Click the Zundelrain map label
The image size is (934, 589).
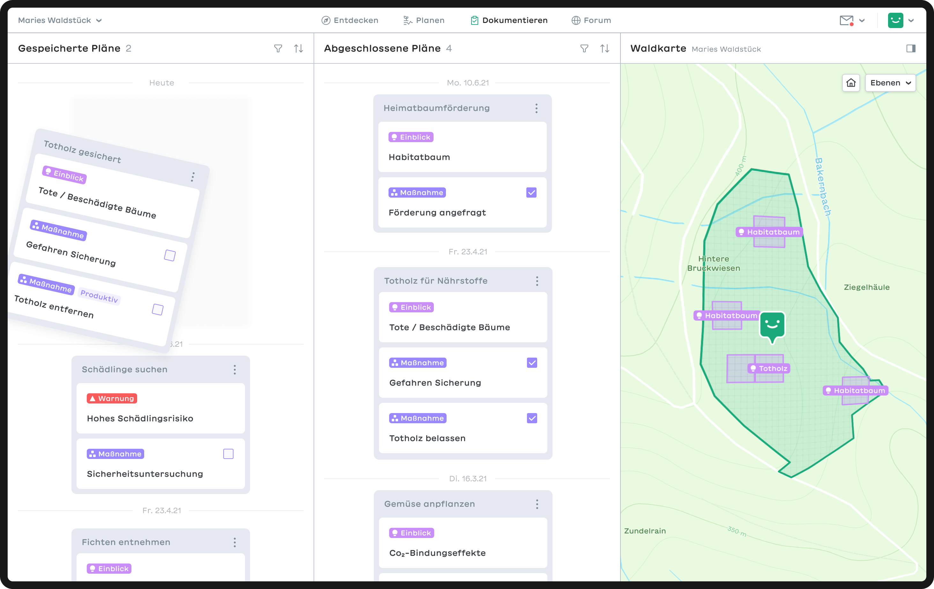pos(645,531)
